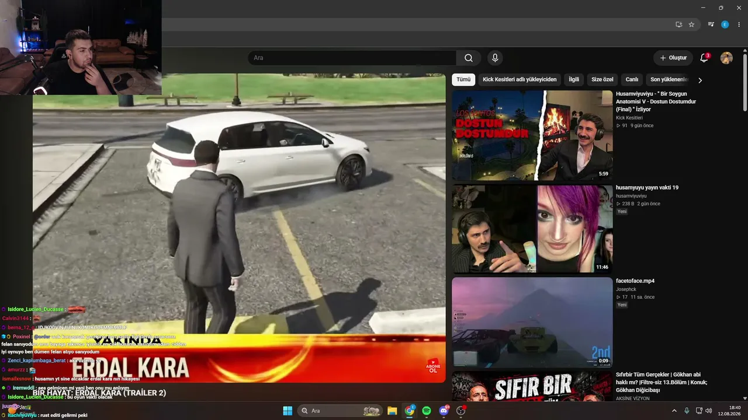Image resolution: width=748 pixels, height=420 pixels.
Task: Click the chat username berna_12_c
Action: tap(21, 328)
